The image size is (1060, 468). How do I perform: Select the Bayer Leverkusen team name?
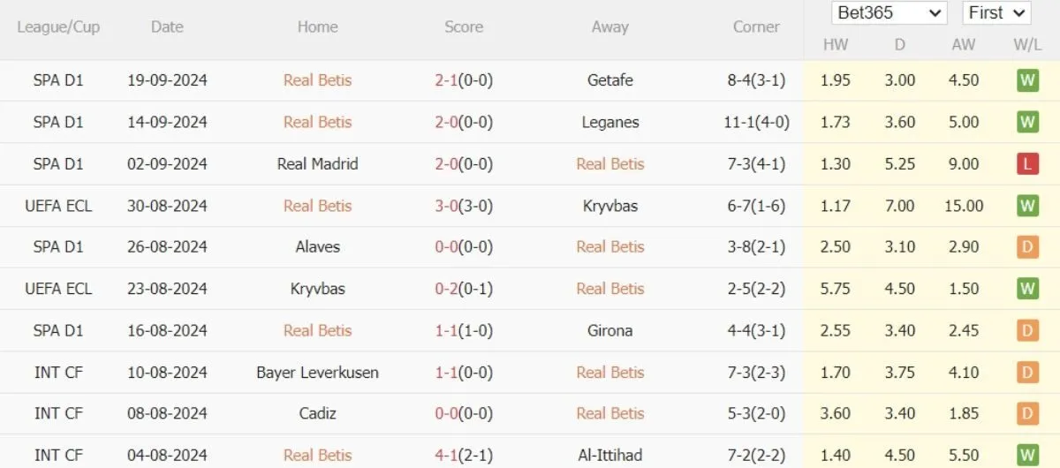pos(317,373)
